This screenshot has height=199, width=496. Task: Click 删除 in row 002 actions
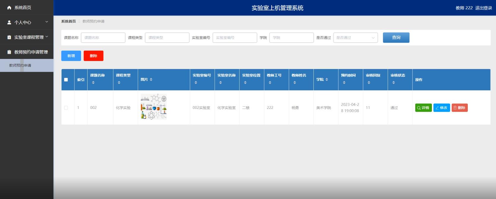pos(459,108)
